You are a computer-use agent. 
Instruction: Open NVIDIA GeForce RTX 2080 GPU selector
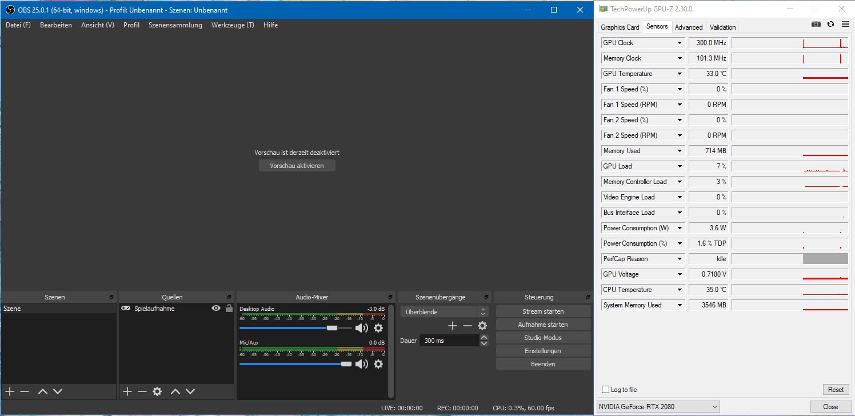(x=658, y=406)
